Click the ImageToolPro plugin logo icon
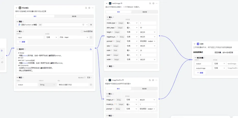 point(110,80)
